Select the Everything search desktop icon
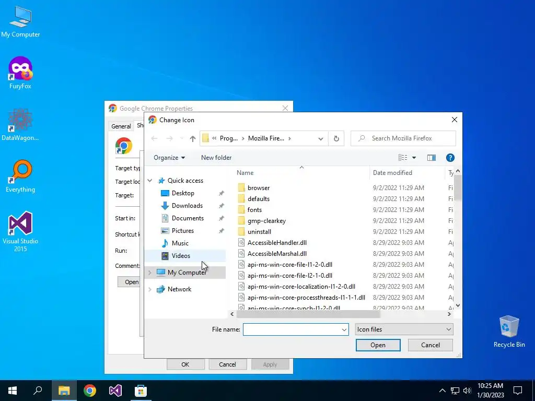The height and width of the screenshot is (401, 535). (20, 176)
